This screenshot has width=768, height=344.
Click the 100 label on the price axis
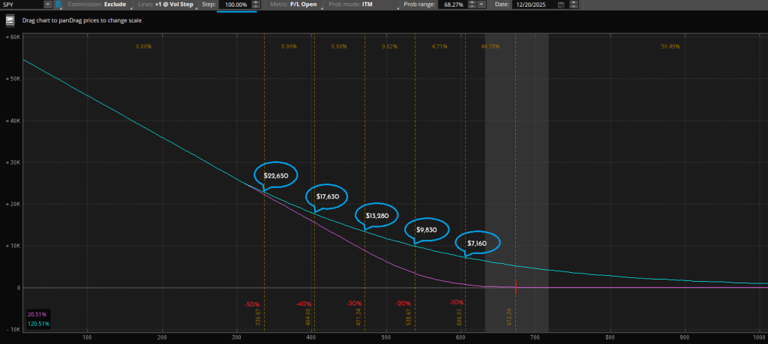point(88,338)
